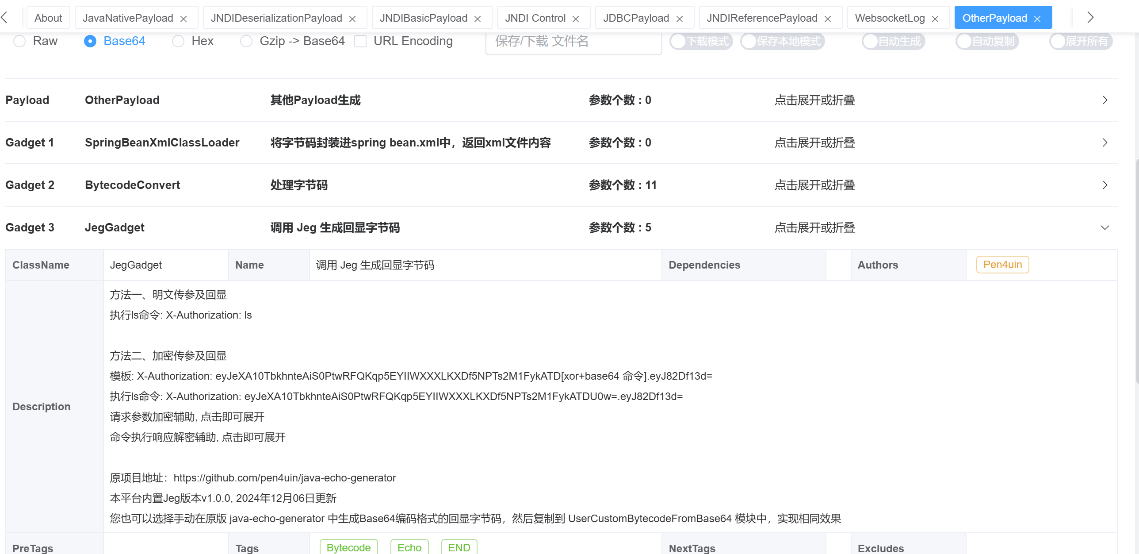Close the JavaNativePayload tab
This screenshot has width=1139, height=554.
coord(183,19)
